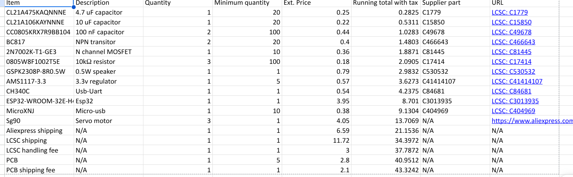Open the LCSC: C530532 speaker link
This screenshot has height=177, width=573.
513,72
